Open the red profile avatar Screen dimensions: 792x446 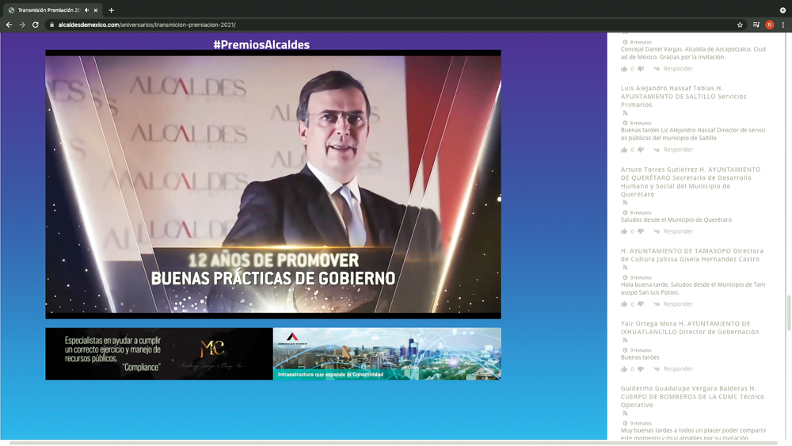coord(769,25)
